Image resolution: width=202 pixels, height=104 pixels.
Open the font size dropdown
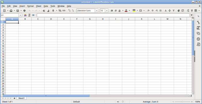107,11
